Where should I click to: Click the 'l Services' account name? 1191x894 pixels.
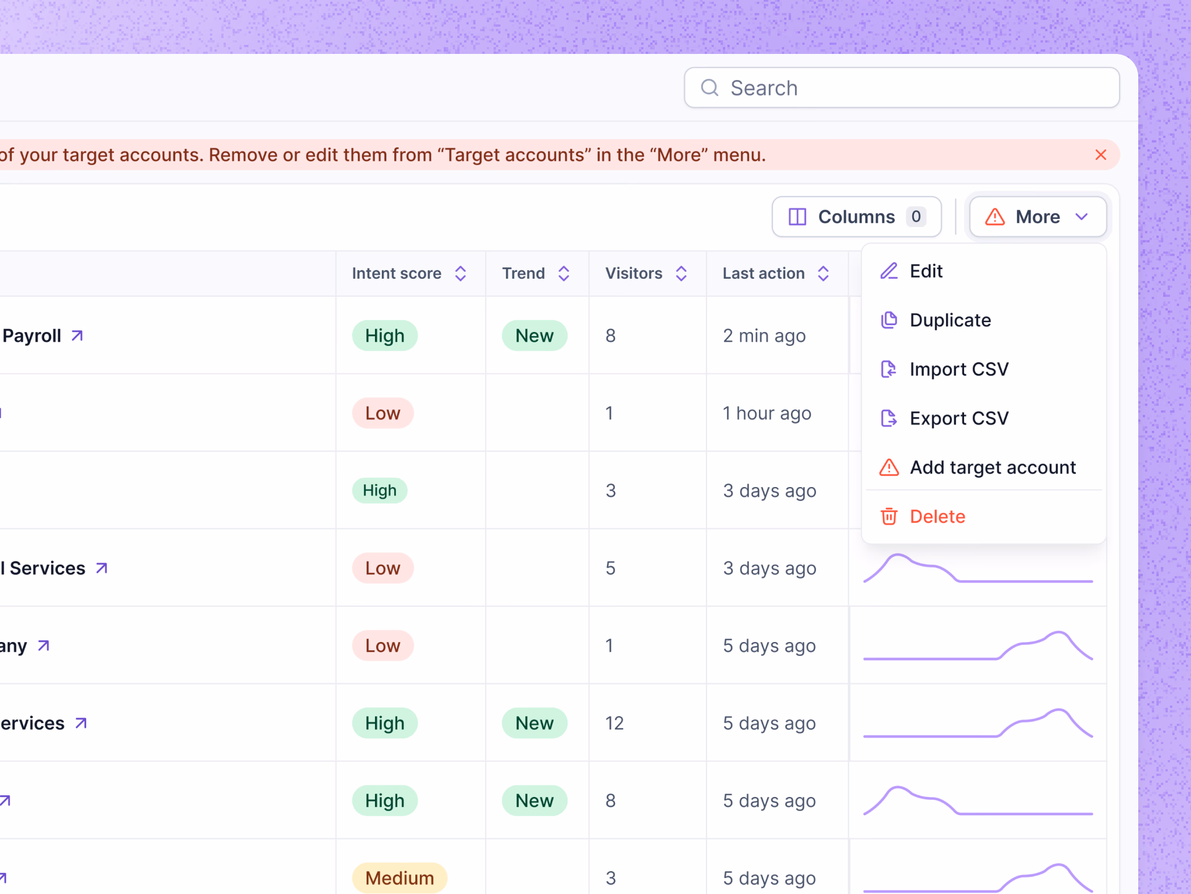(x=43, y=568)
